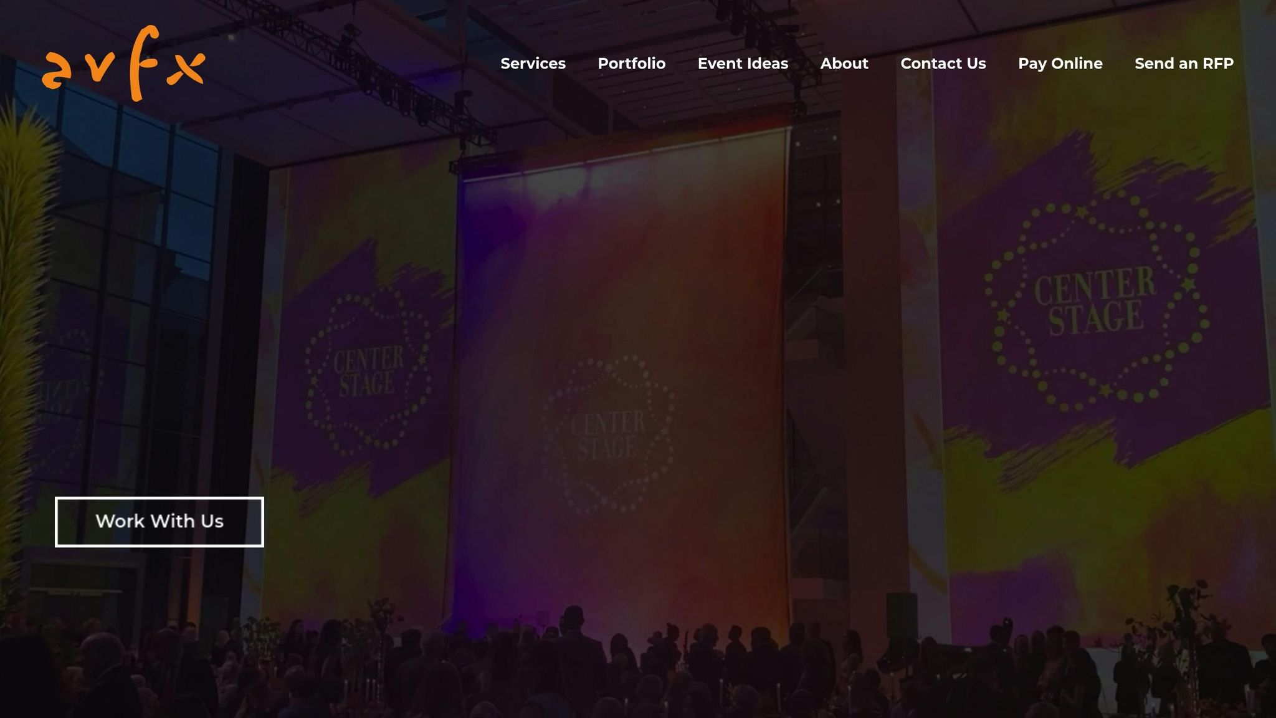The width and height of the screenshot is (1276, 718).
Task: Click the right Center Stage projected emblem
Action: point(1095,302)
